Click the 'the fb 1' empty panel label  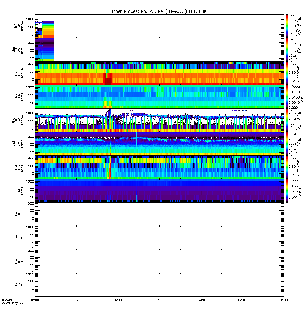pyautogui.click(x=19, y=261)
